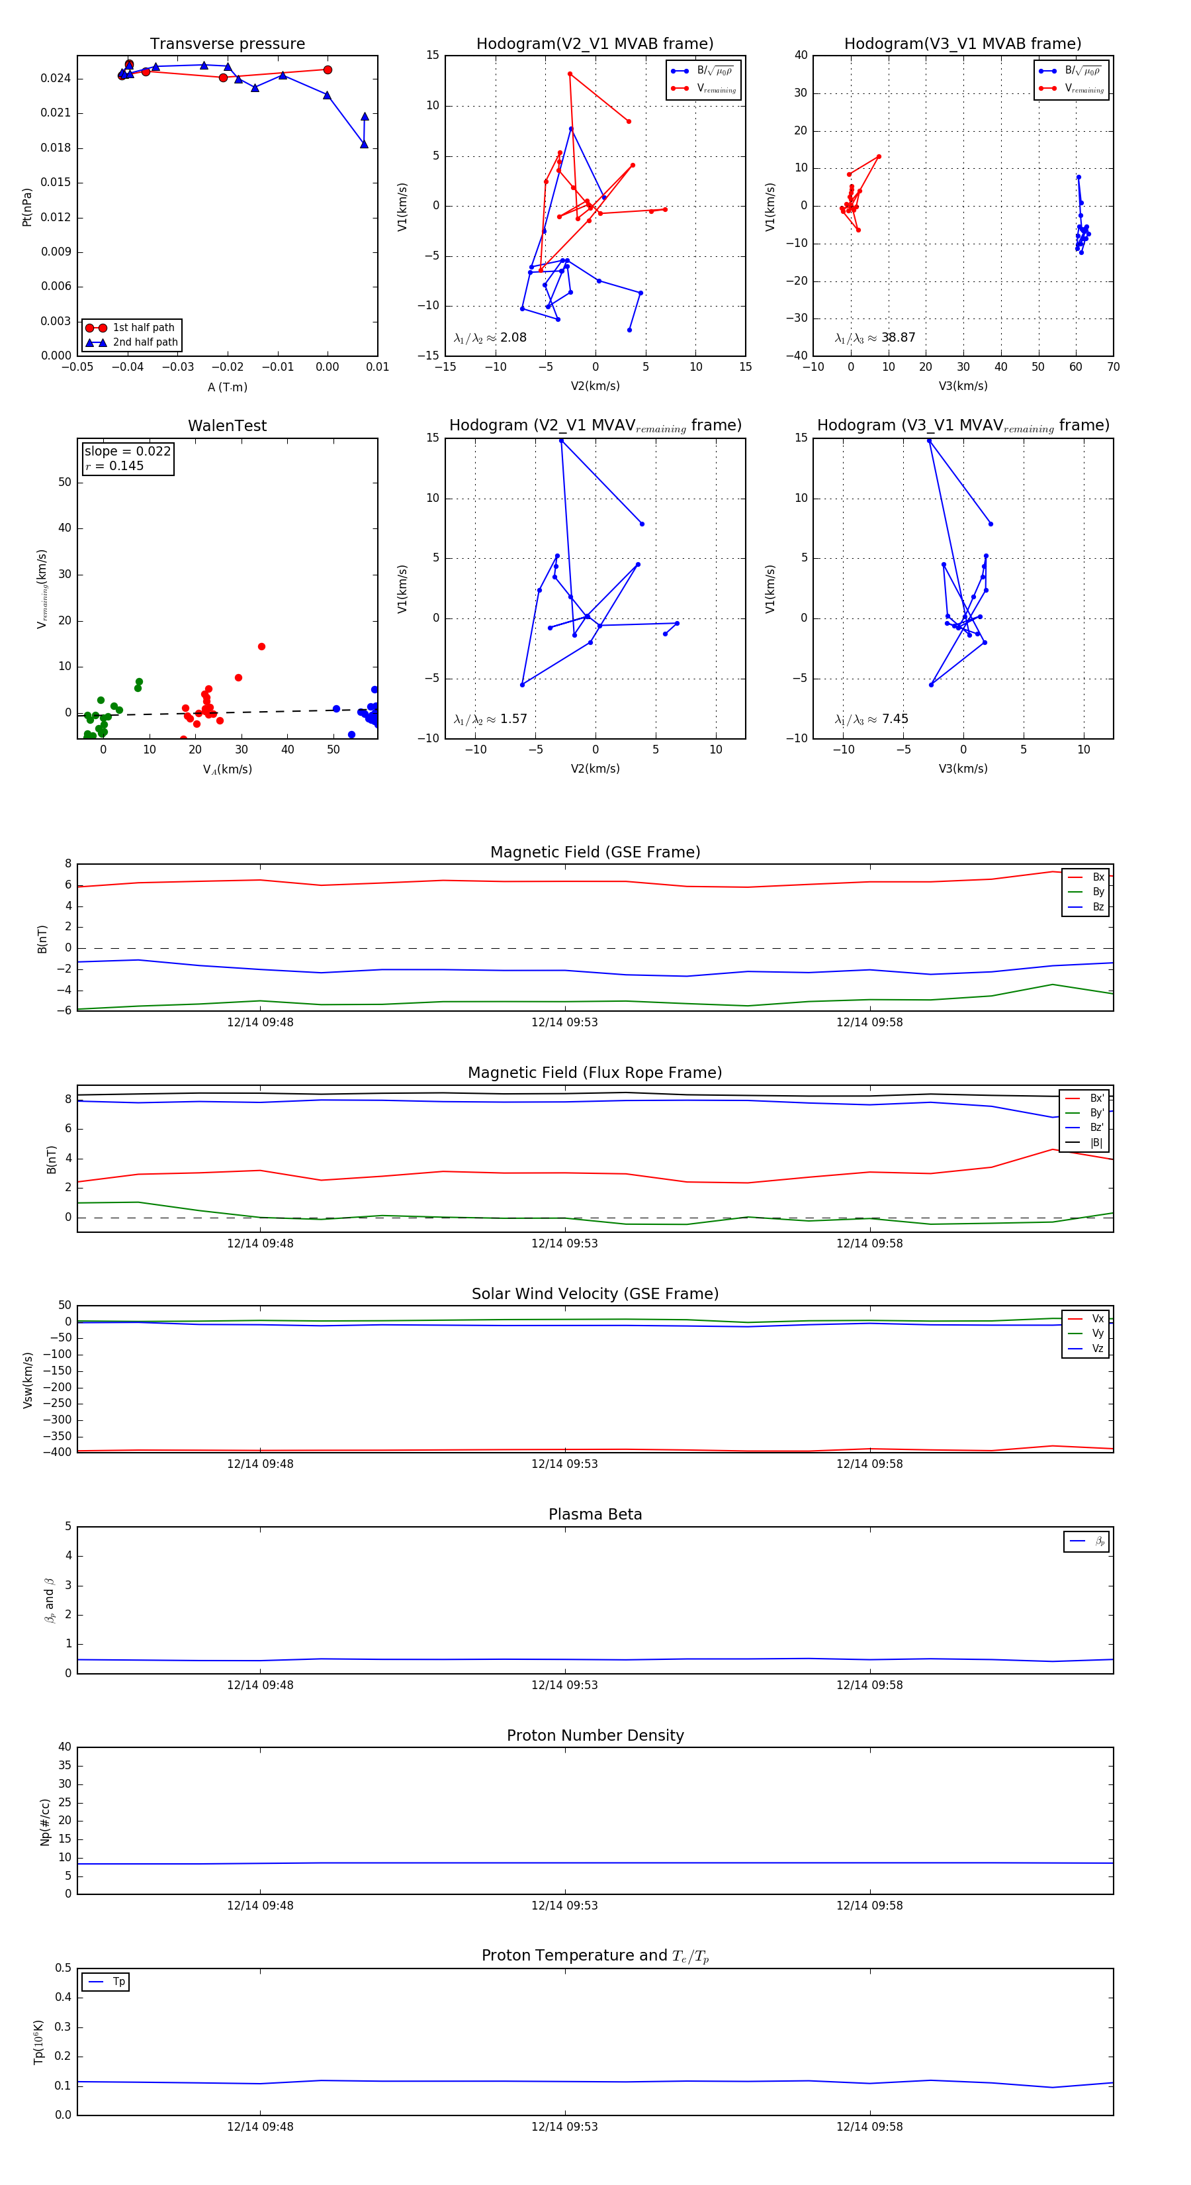Click the "r = 0.145" annotation

pos(114,467)
